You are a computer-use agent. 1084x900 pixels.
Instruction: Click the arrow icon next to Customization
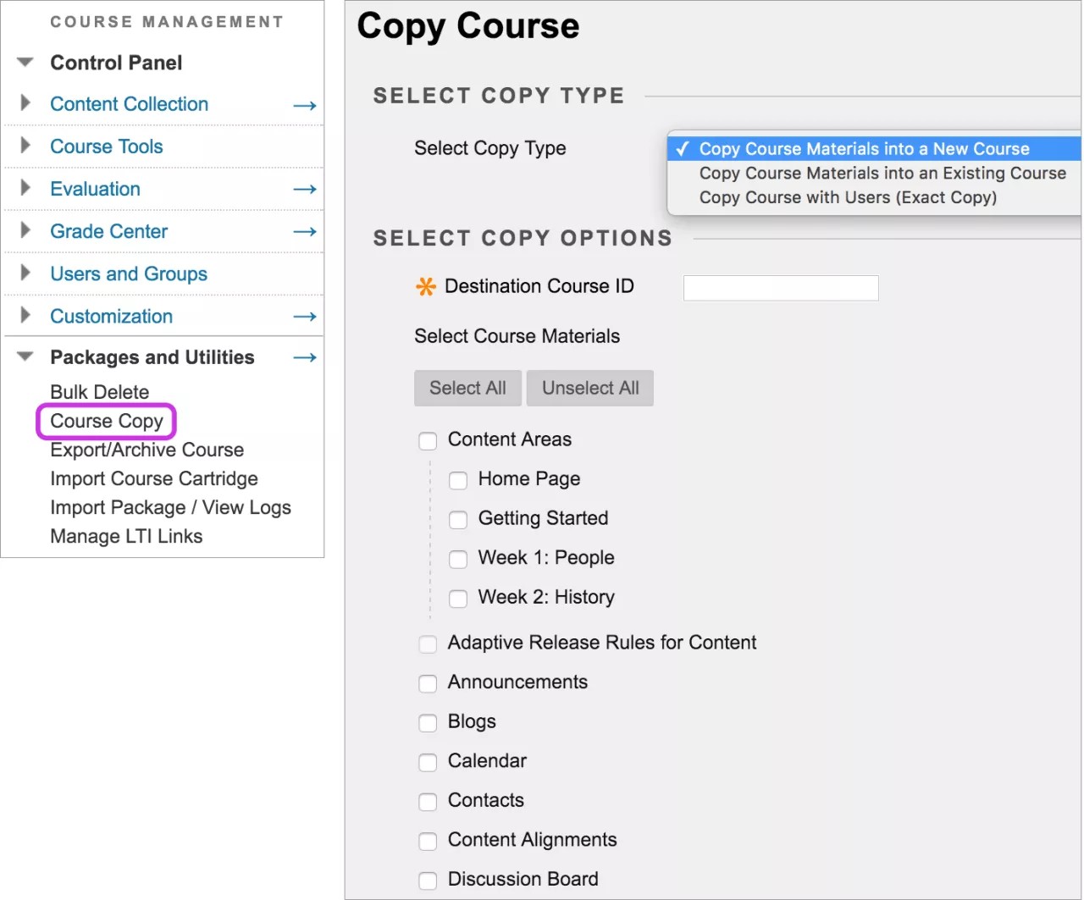click(304, 316)
